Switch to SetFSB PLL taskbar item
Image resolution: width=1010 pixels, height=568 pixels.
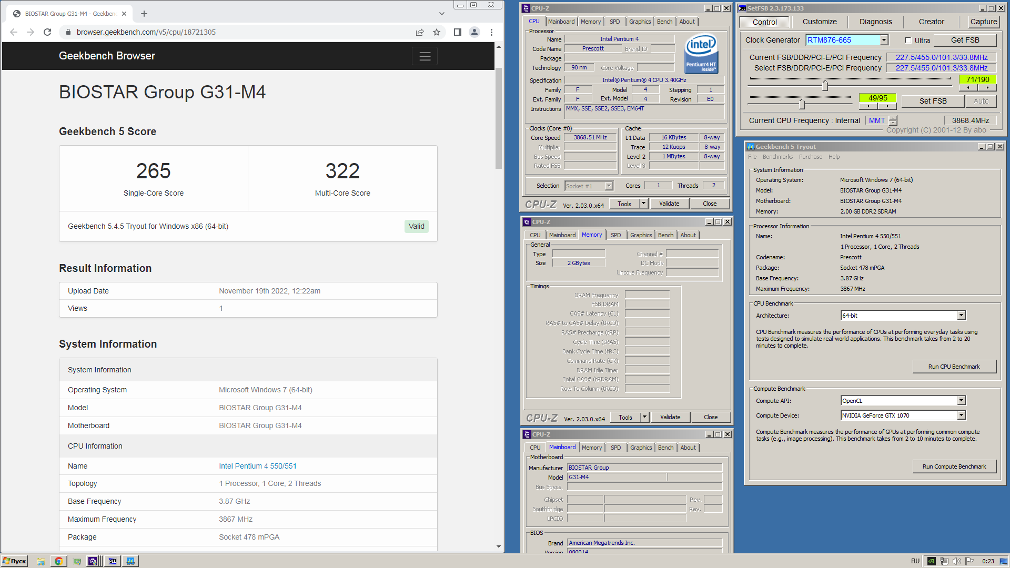tap(112, 561)
